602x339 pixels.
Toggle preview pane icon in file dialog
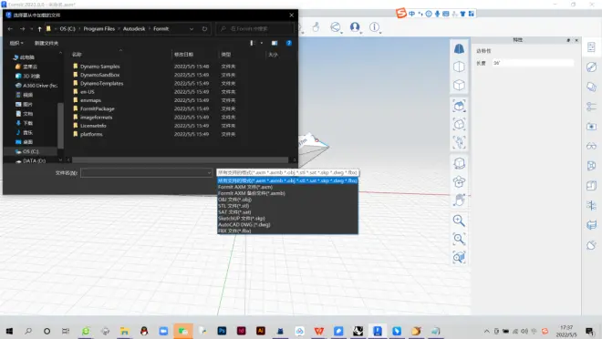[275, 43]
